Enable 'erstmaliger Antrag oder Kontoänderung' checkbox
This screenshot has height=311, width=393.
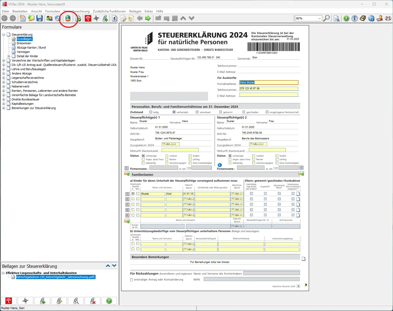pos(132,280)
